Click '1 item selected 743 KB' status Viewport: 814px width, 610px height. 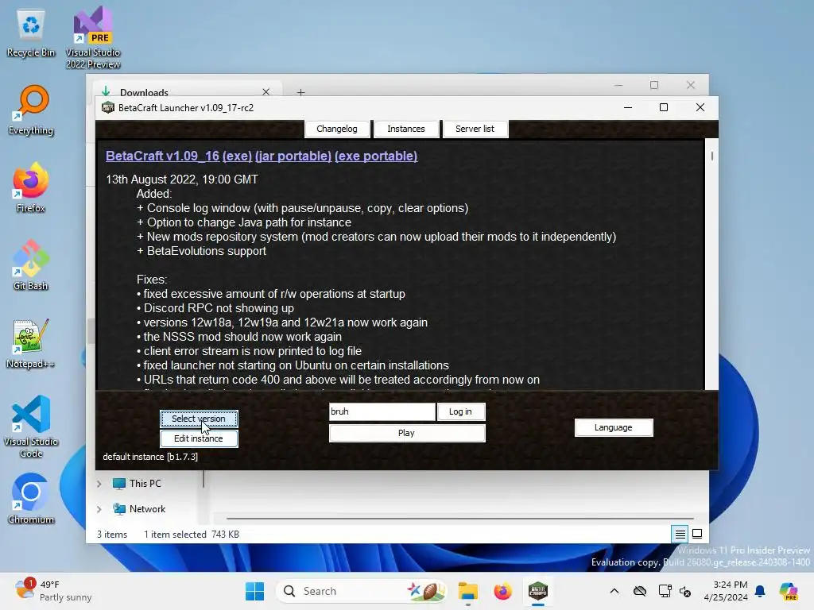tap(191, 535)
